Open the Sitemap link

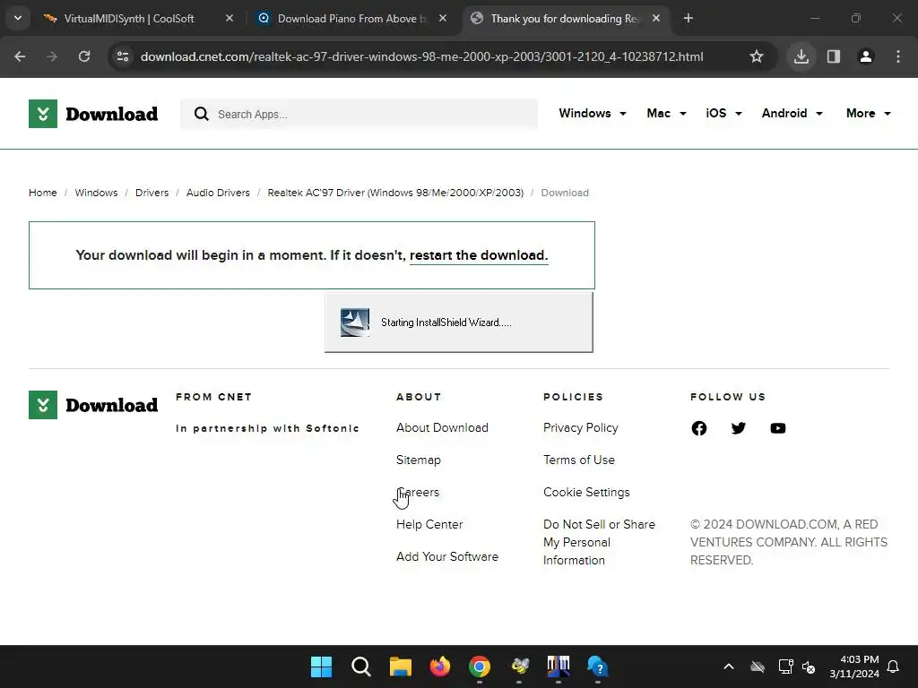418,460
